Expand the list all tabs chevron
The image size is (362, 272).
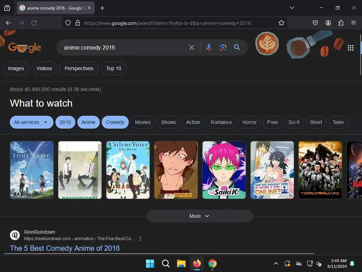[x=292, y=8]
